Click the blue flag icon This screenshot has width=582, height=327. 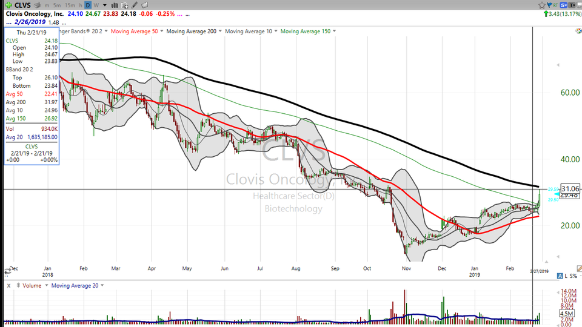549,5
